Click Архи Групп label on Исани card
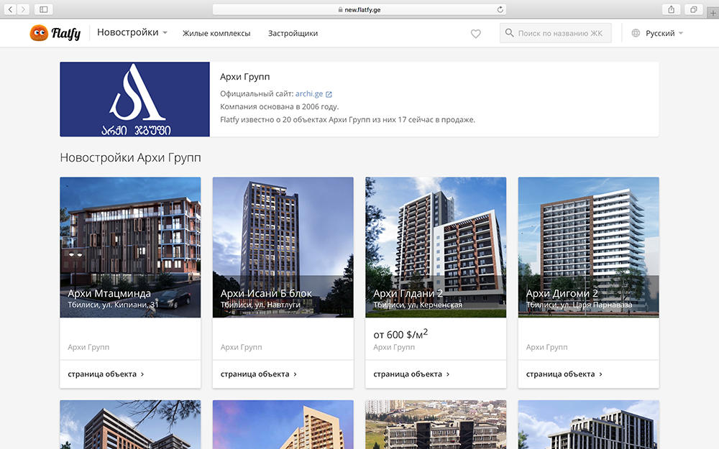The height and width of the screenshot is (449, 719). (x=241, y=347)
